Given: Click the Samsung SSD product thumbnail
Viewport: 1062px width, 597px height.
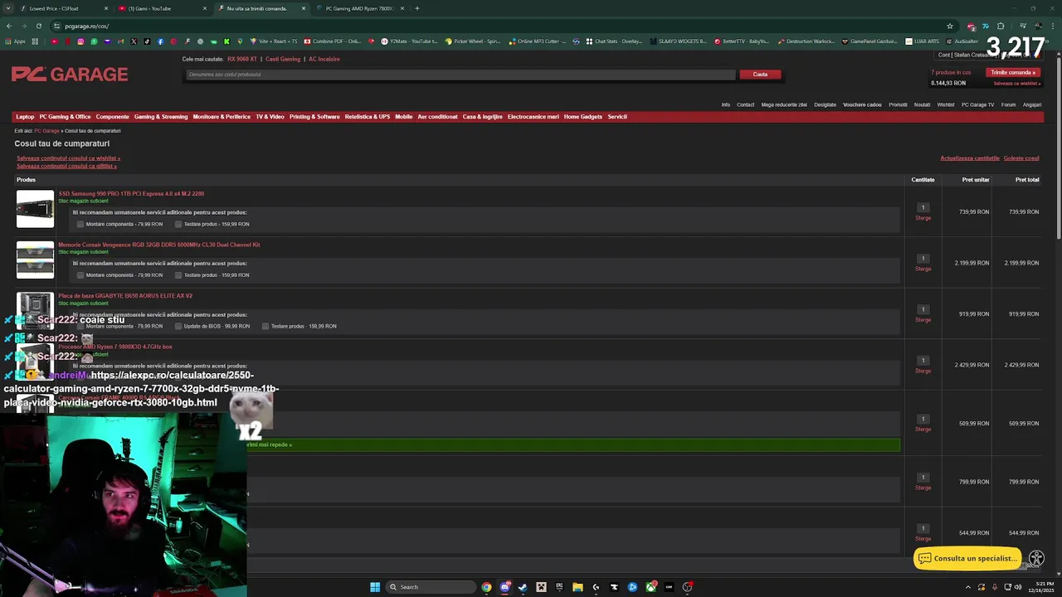Looking at the screenshot, I should (35, 209).
